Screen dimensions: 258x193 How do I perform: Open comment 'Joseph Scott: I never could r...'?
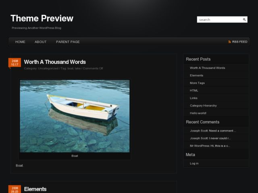coord(210,138)
